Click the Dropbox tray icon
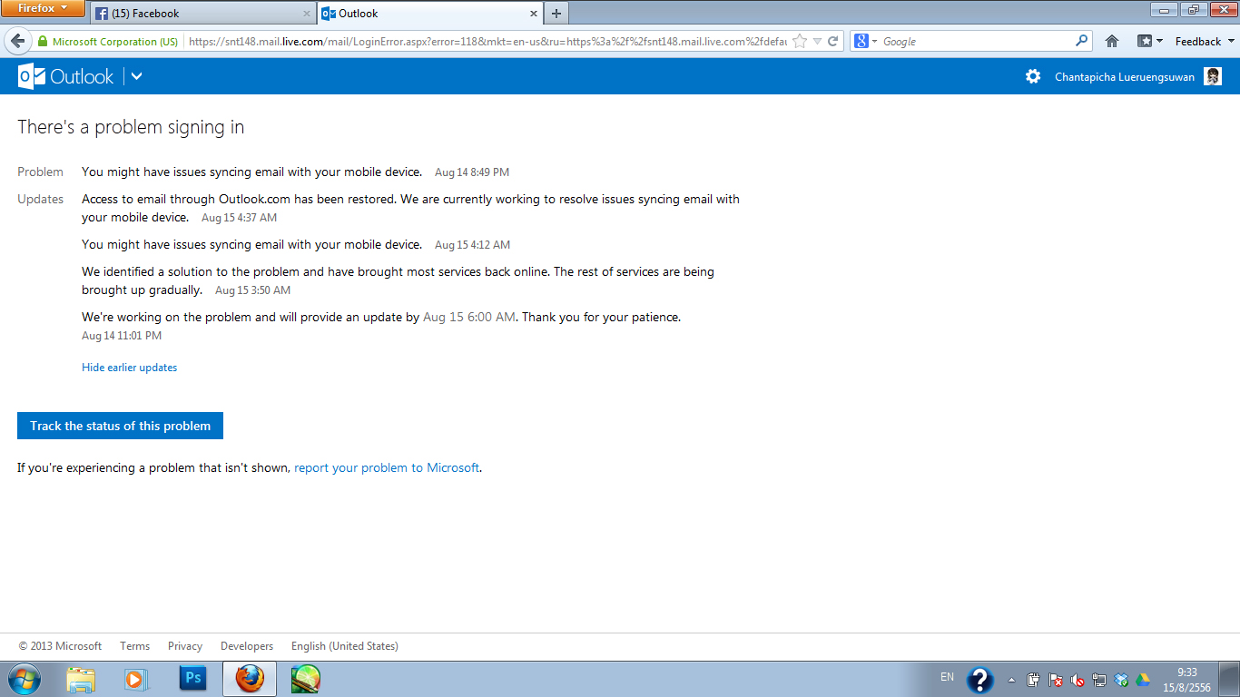 1121,680
